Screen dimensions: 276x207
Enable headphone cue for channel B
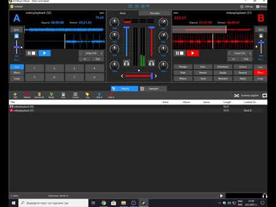tap(151, 63)
